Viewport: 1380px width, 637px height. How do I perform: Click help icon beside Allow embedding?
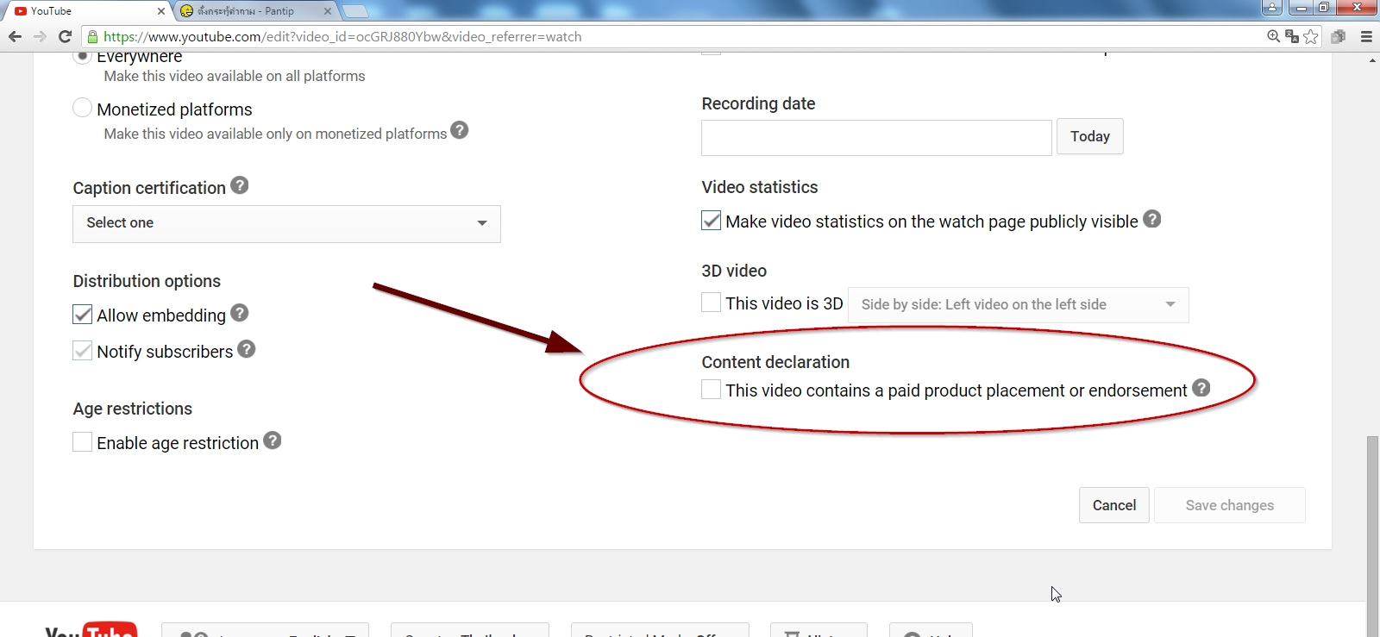tap(240, 313)
